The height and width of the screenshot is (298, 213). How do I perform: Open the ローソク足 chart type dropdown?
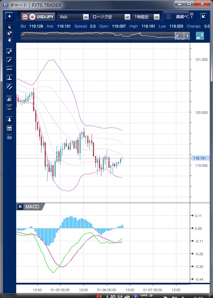click(110, 17)
